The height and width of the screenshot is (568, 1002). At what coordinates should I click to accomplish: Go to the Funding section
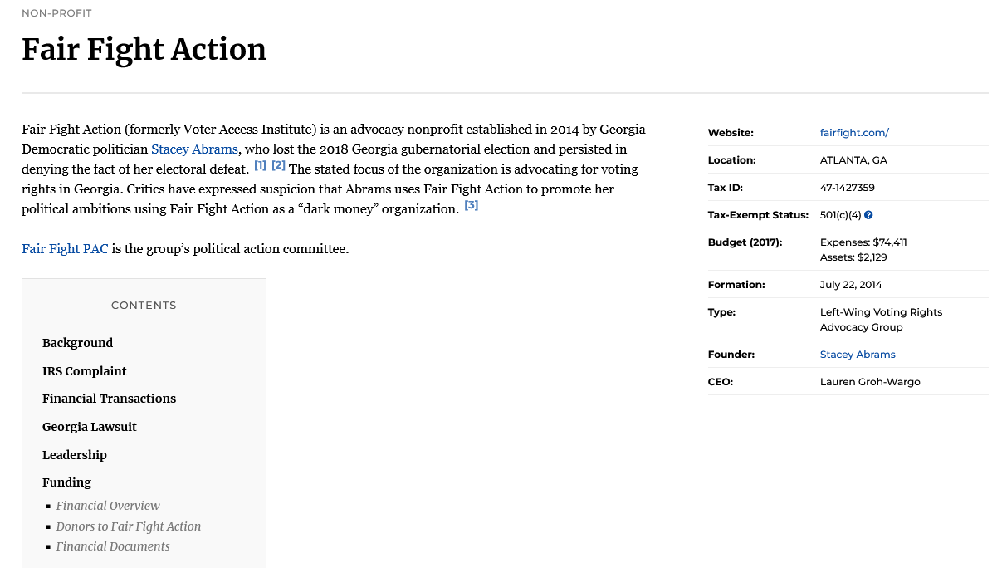[x=66, y=482]
